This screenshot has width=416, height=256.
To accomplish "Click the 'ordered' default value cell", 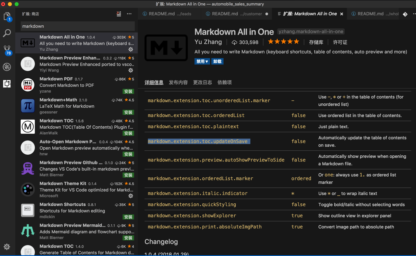I will pos(301,178).
